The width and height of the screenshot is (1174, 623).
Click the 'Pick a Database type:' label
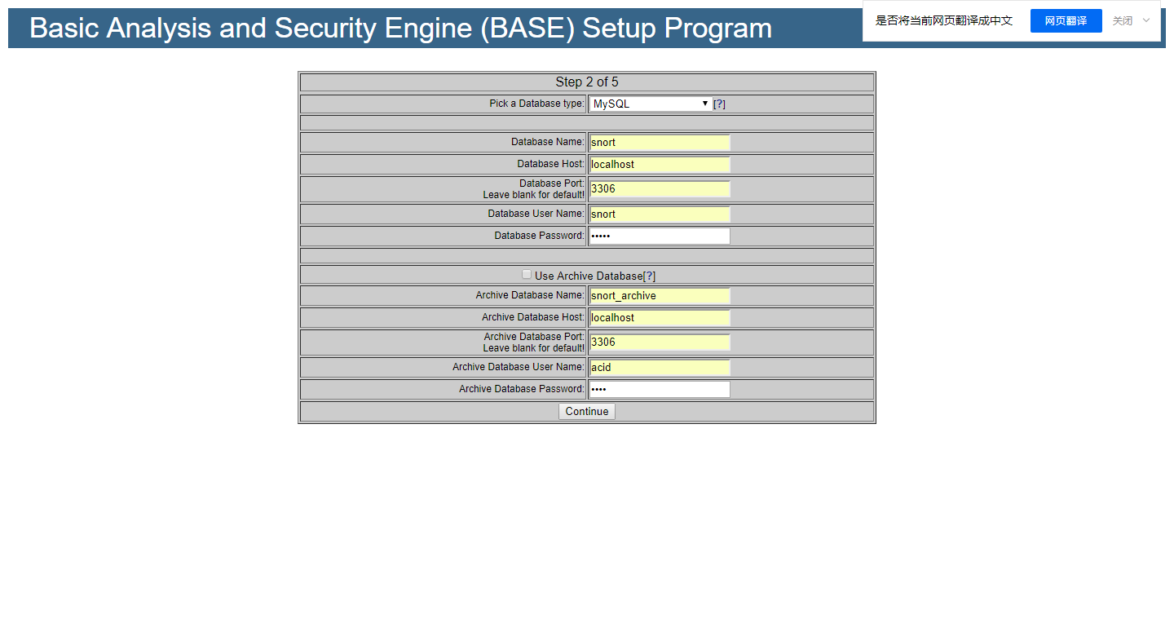point(537,104)
